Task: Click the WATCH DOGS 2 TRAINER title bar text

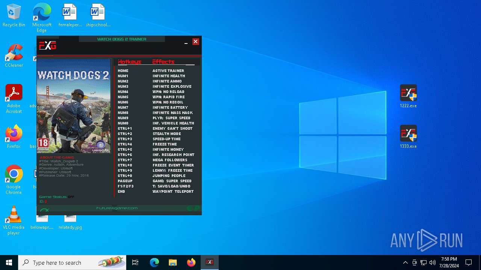Action: pyautogui.click(x=122, y=39)
